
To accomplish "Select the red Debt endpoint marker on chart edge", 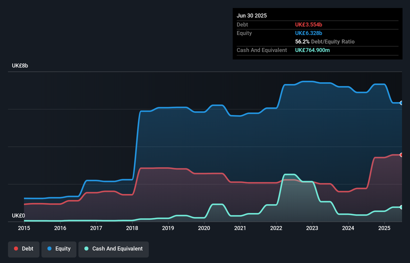I will click(402, 155).
